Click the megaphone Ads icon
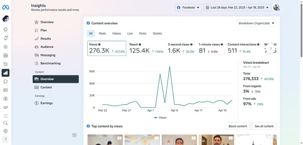 [x=6, y=107]
